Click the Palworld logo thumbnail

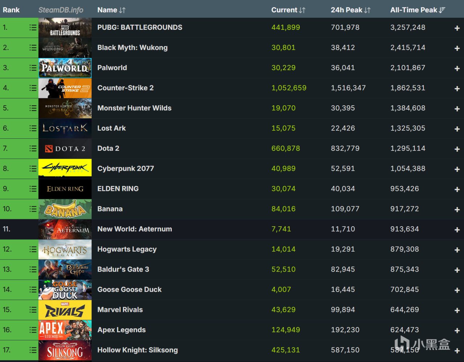[x=65, y=68]
